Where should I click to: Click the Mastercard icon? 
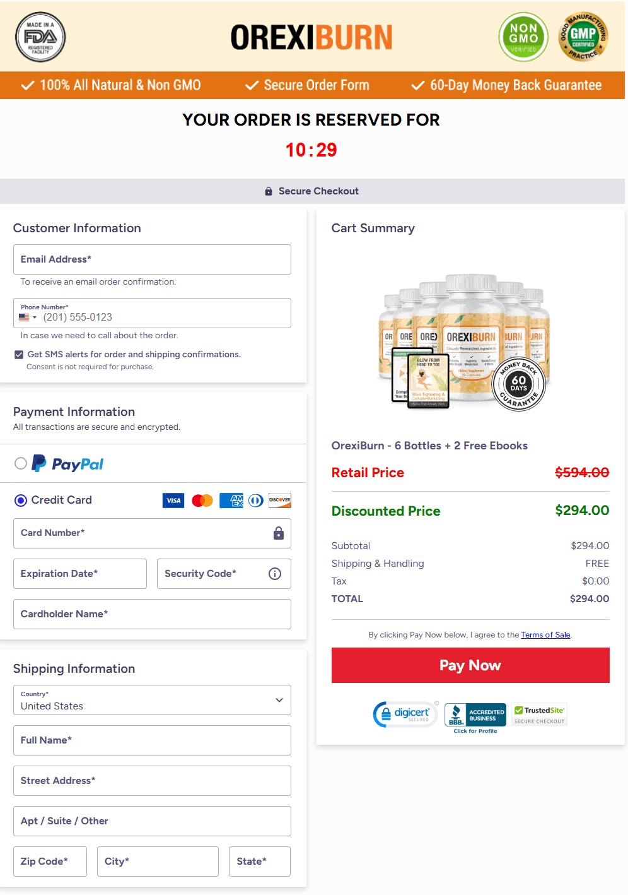coord(202,500)
